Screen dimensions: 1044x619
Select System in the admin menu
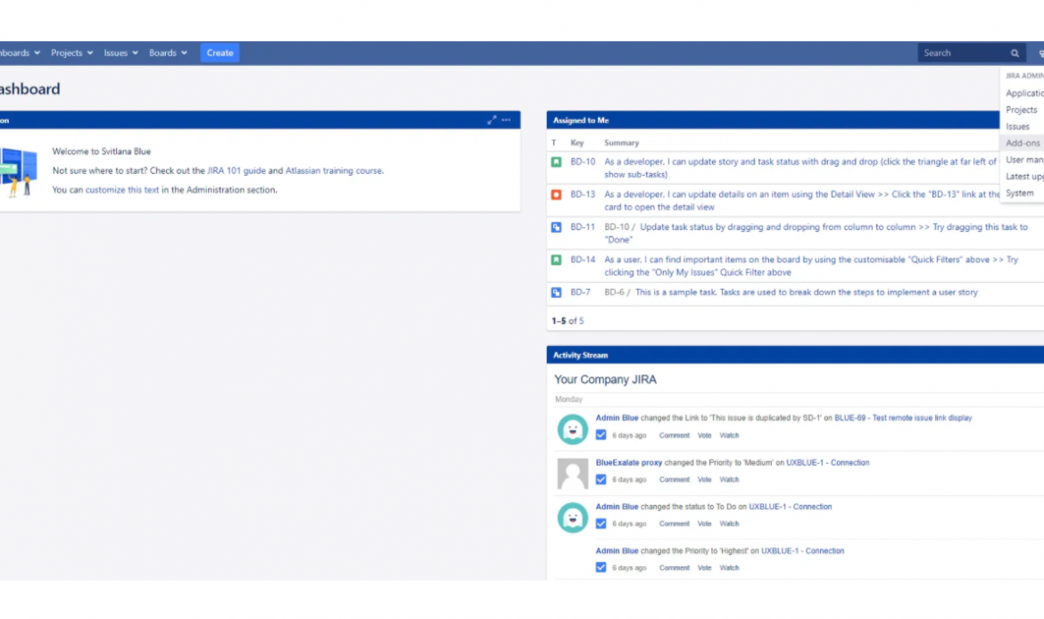[1020, 193]
